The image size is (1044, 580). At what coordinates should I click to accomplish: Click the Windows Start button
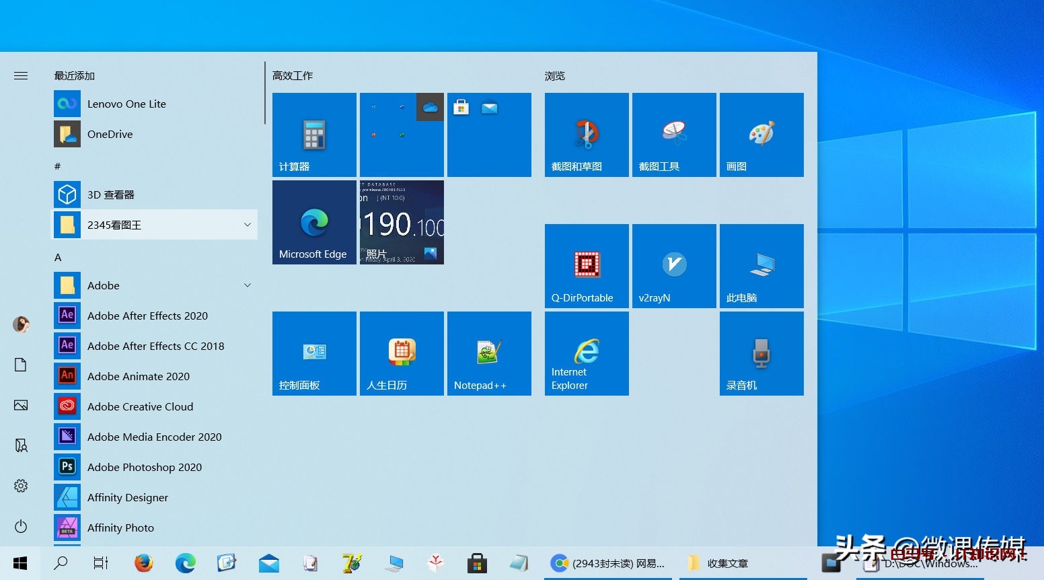(x=20, y=563)
